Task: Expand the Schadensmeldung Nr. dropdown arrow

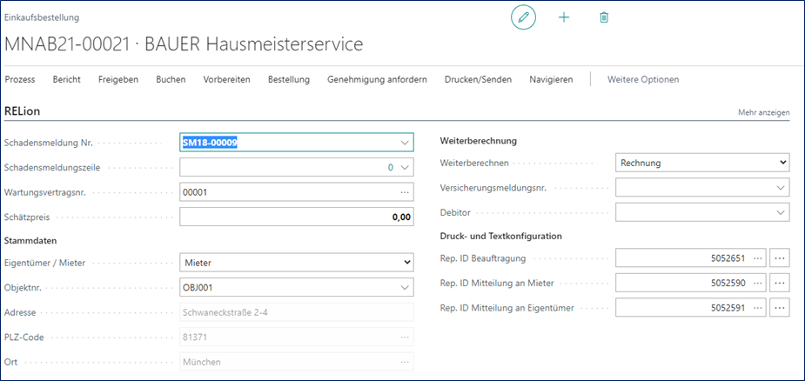Action: click(405, 144)
